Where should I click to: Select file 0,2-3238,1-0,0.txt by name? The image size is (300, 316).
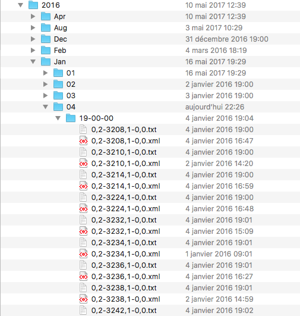(124, 287)
